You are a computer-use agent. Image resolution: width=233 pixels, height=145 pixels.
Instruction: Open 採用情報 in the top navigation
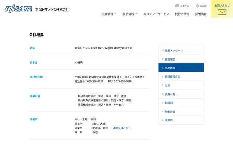pyautogui.click(x=201, y=14)
